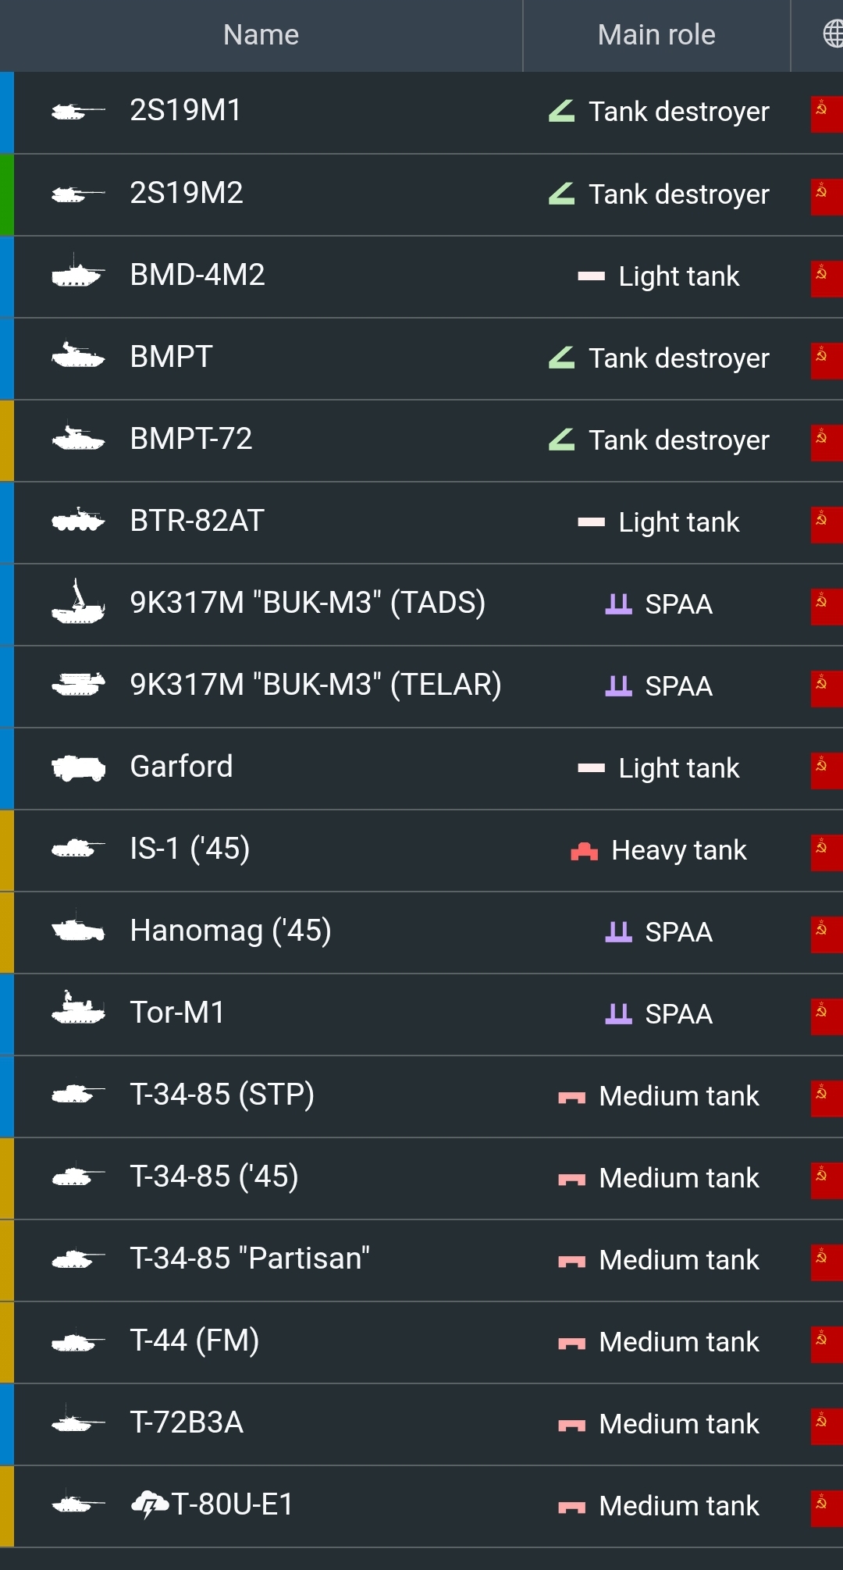This screenshot has width=843, height=1570.
Task: Click the cloud lightning icon beside T-80U-E1
Action: pos(149,1504)
